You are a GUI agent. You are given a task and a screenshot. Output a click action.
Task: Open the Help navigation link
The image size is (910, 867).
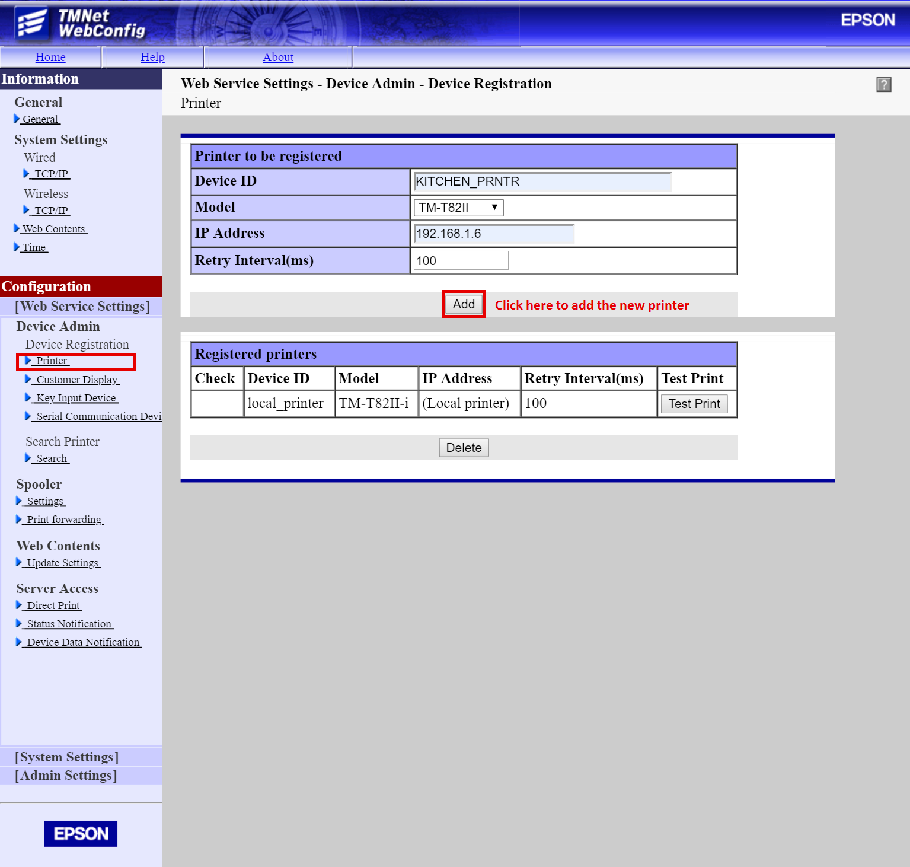pos(152,57)
